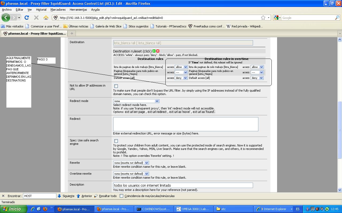The image size is (342, 213).
Task: Go to Firefox home page icon
Action: [46, 18]
